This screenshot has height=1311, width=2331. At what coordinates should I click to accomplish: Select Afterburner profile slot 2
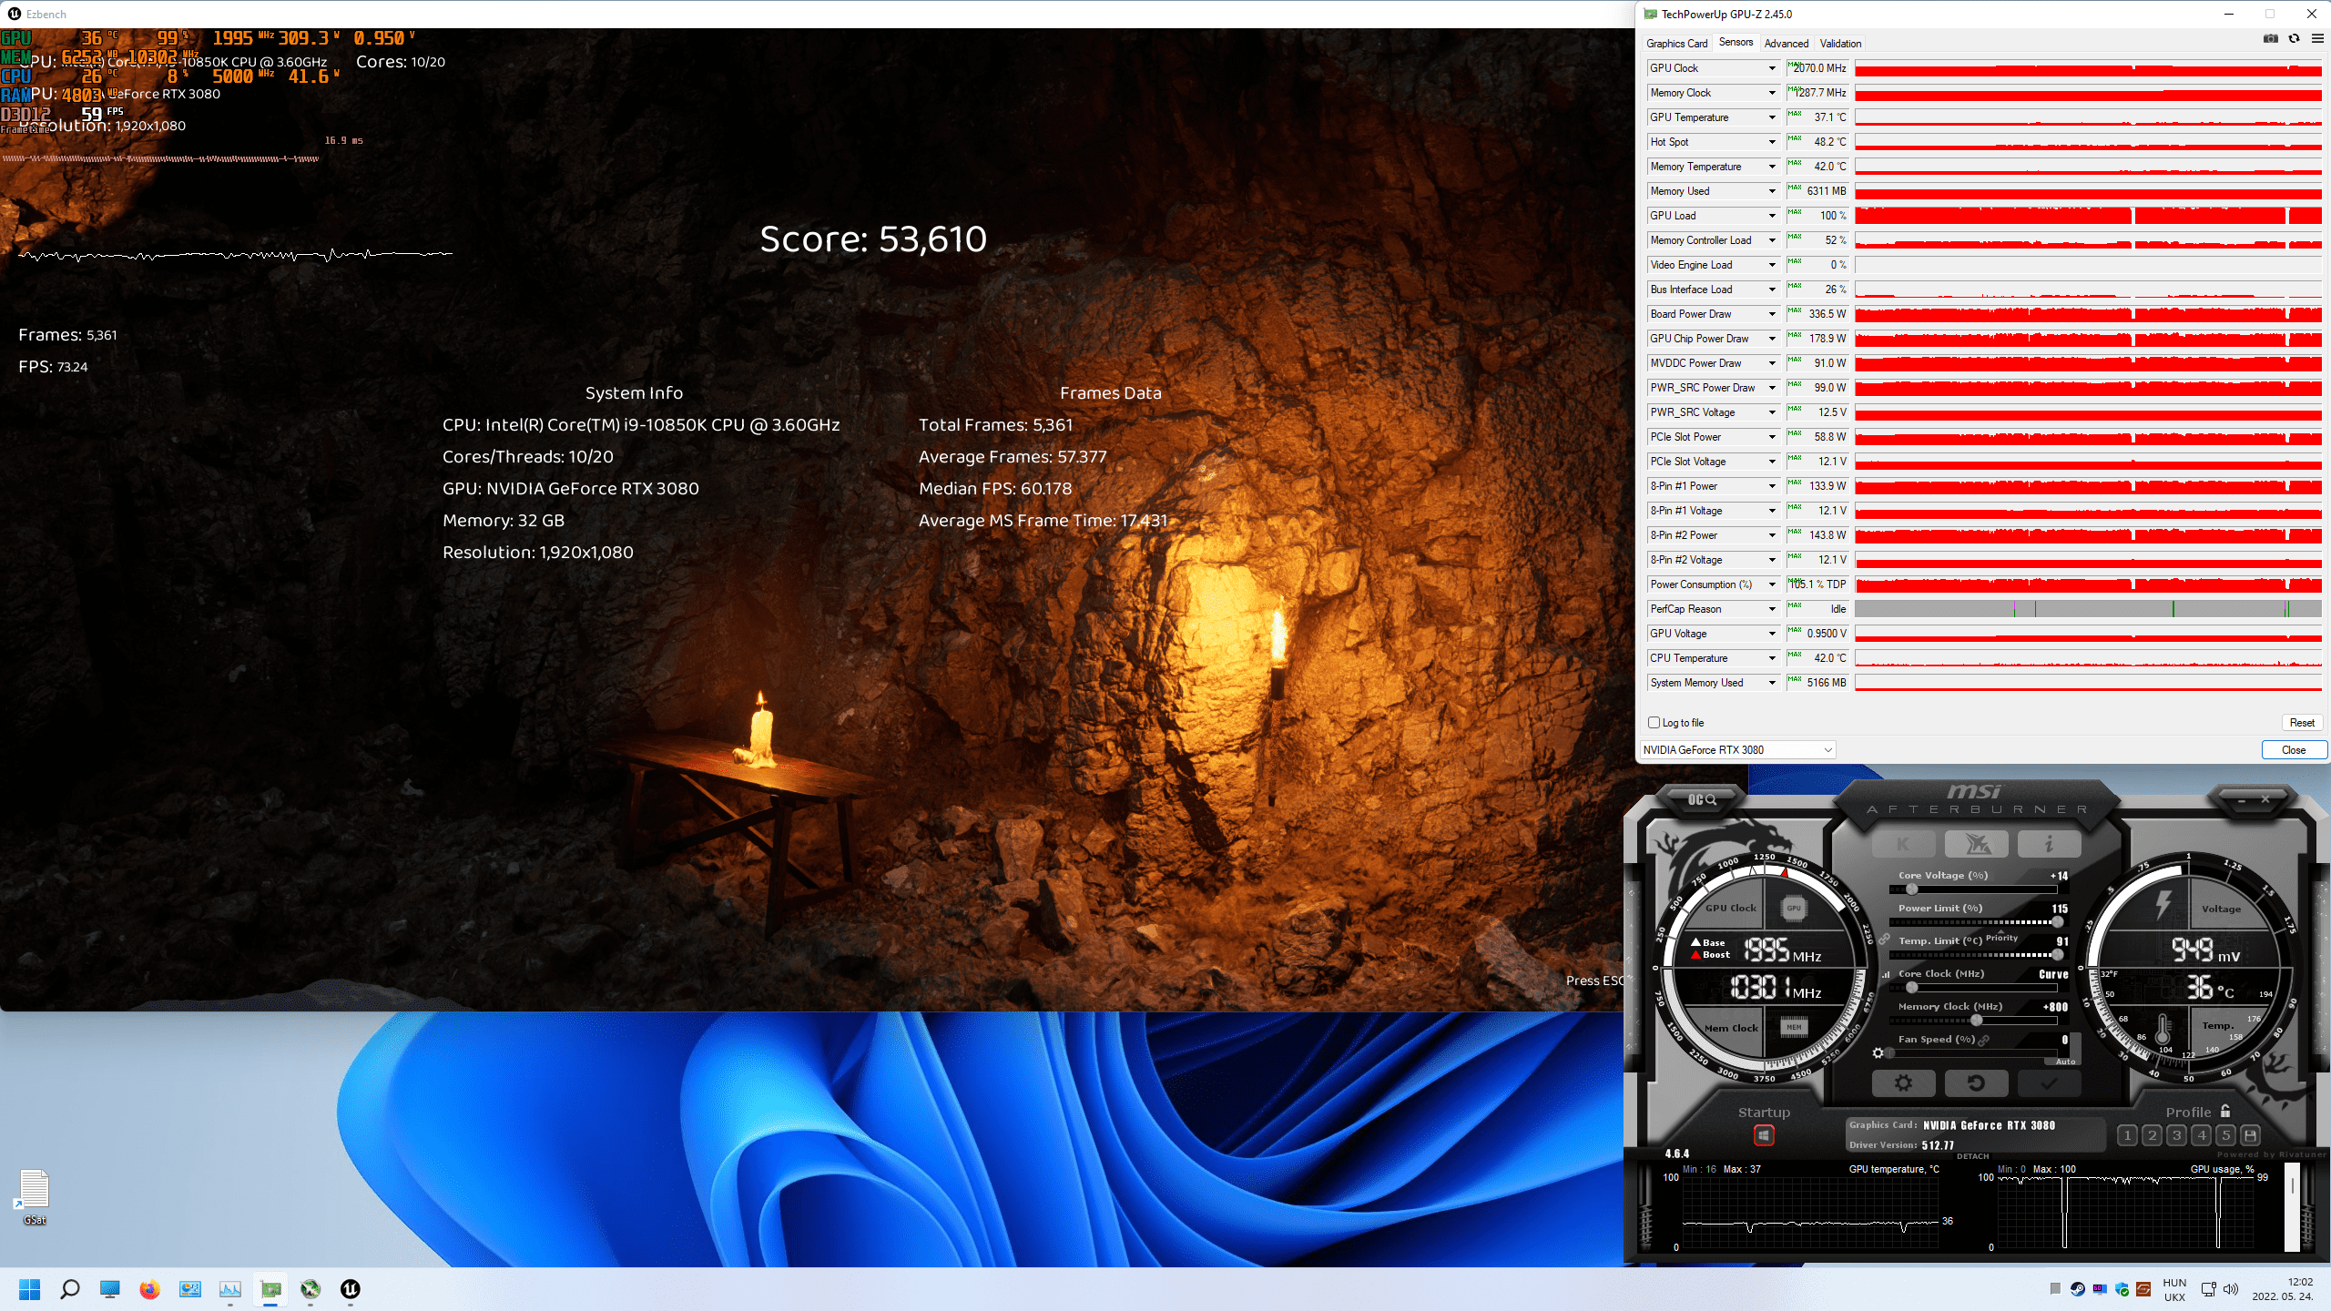click(x=2152, y=1135)
